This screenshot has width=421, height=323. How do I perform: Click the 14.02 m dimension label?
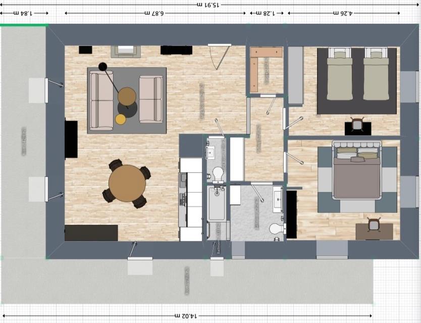click(186, 315)
